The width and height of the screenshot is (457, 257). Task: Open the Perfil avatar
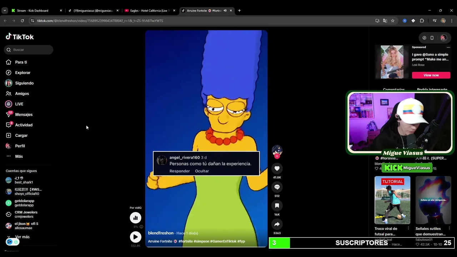pos(9,146)
